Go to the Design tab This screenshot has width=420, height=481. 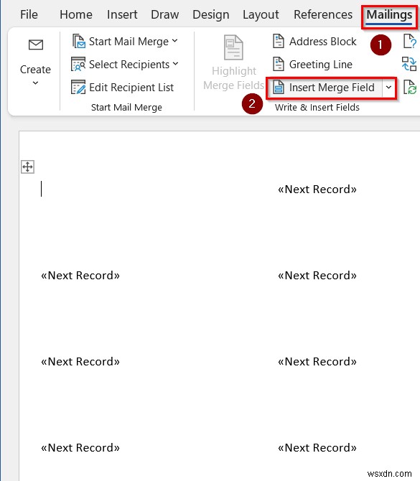click(211, 14)
